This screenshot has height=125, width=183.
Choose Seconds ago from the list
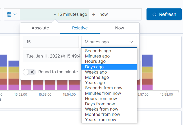[98, 51]
